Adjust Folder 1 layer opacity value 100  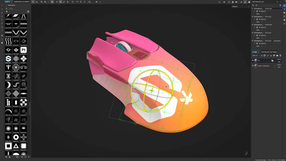(x=279, y=67)
